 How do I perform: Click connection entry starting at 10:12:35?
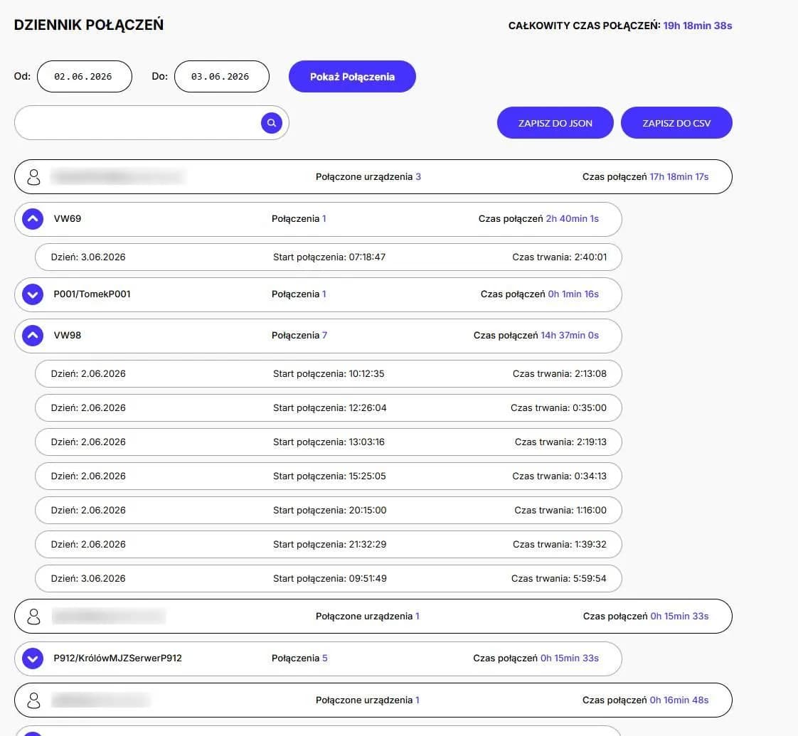pyautogui.click(x=329, y=373)
